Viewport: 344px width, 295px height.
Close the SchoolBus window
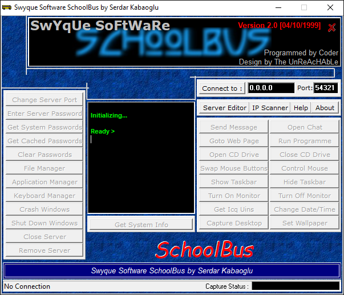330,8
